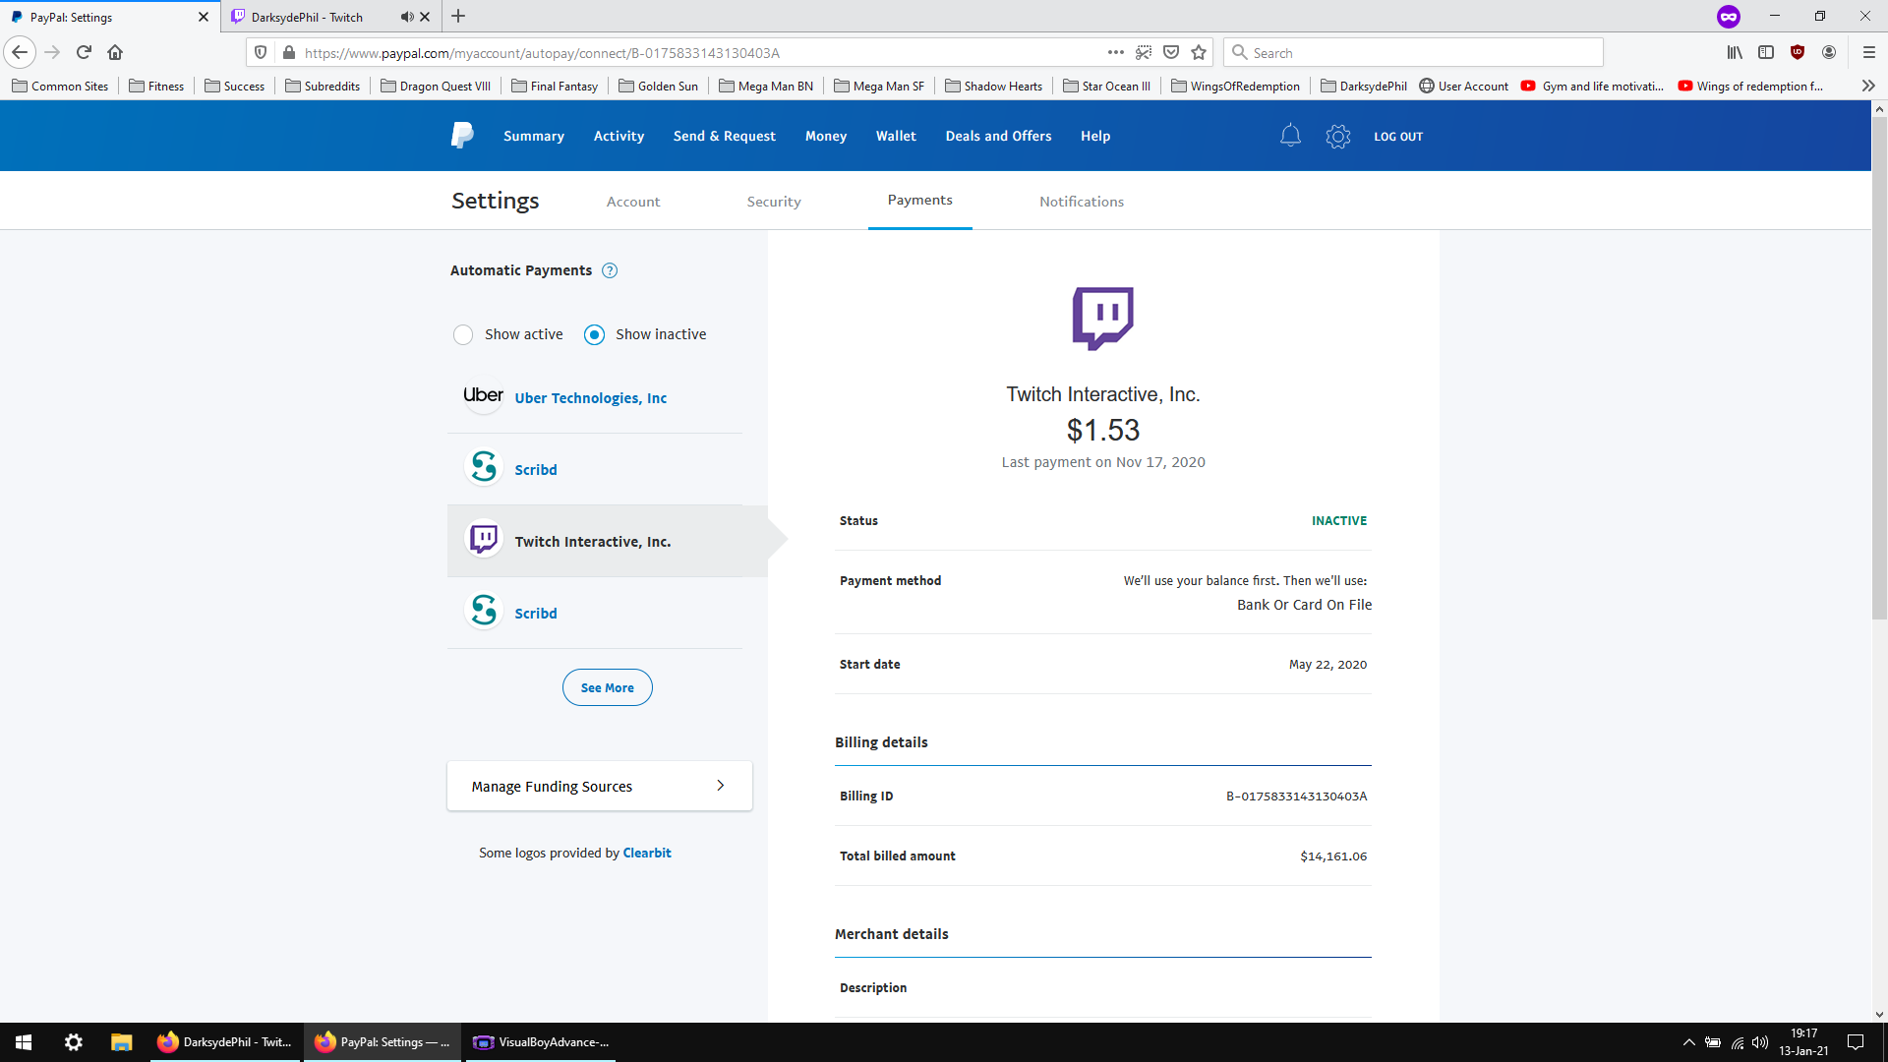Go to Send & Request

tap(725, 136)
